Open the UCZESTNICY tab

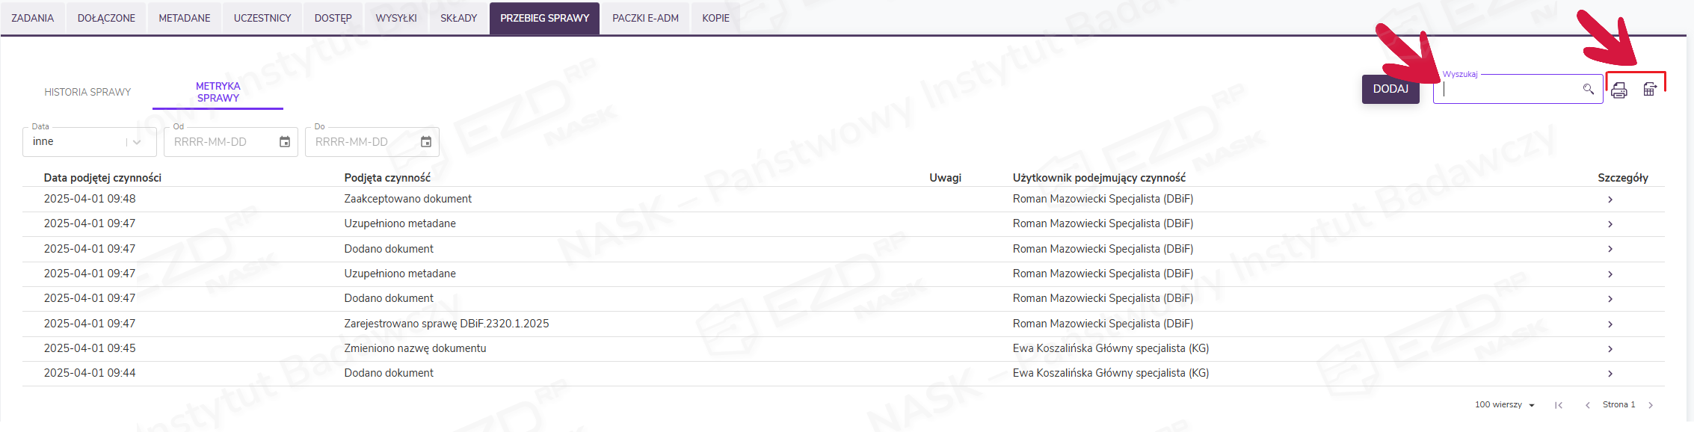[x=262, y=18]
